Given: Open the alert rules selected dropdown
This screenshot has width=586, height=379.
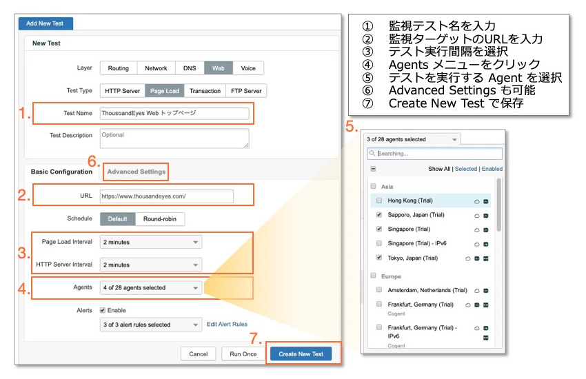Looking at the screenshot, I should 151,325.
